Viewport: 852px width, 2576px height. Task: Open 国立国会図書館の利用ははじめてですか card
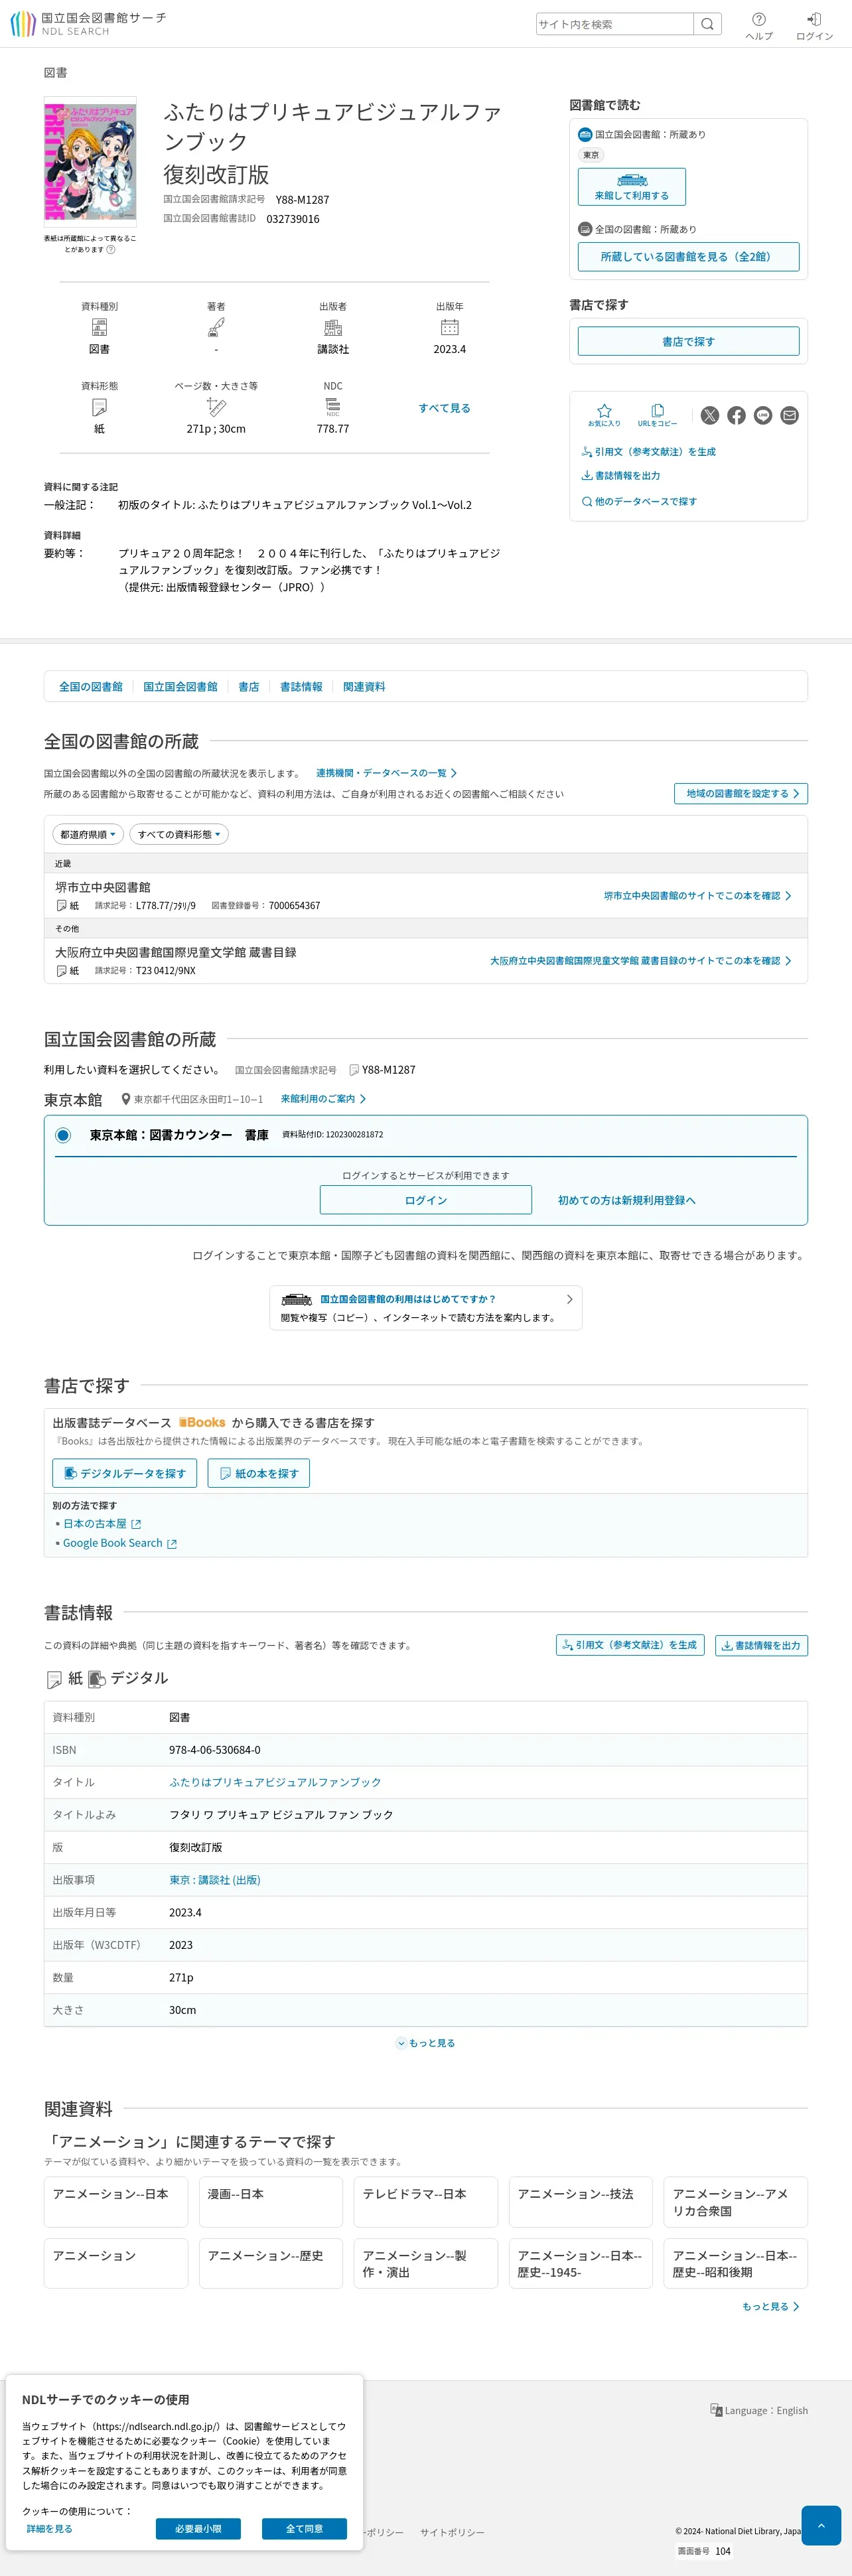[x=426, y=1308]
